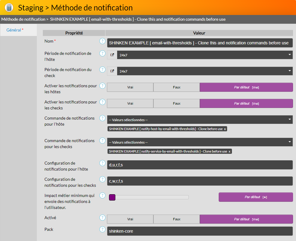This screenshot has height=241, width=296.
Task: Set host notifications activation to Vrai
Action: (130, 87)
